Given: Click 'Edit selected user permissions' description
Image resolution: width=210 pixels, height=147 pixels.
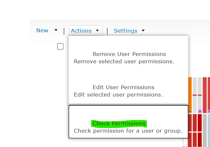Looking at the screenshot, I should 118,95.
